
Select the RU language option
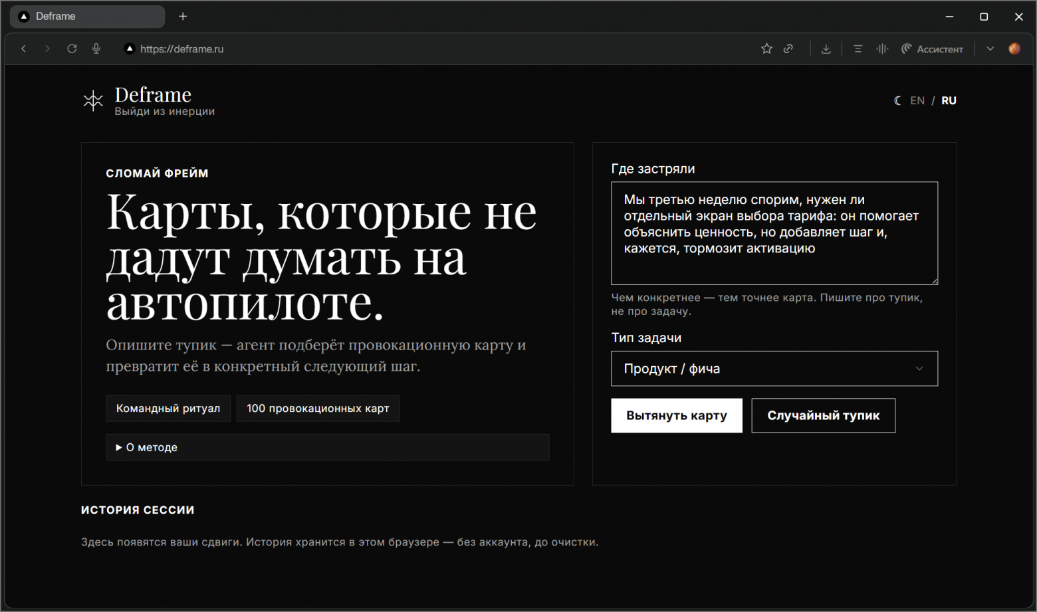pos(949,100)
